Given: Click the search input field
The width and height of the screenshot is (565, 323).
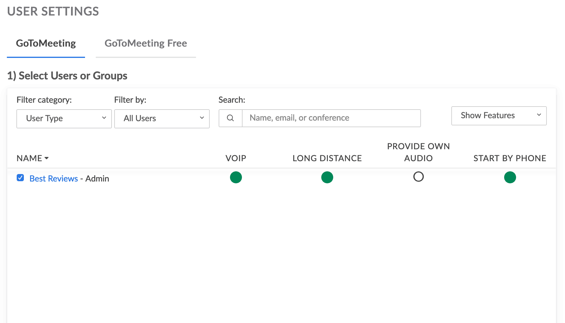Looking at the screenshot, I should tap(331, 118).
